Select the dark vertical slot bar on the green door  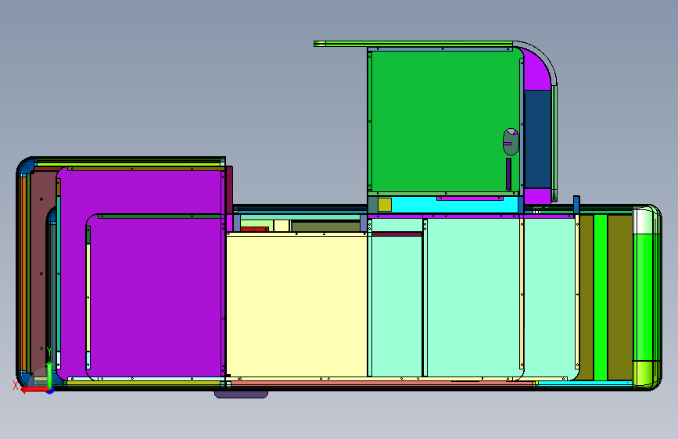[x=508, y=174]
